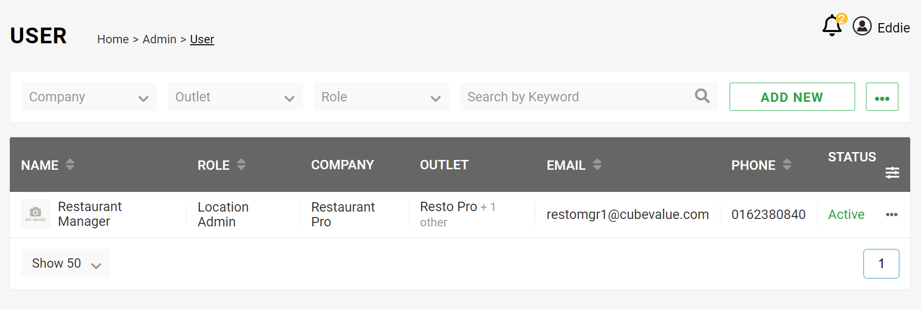
Task: Go to Home via the breadcrumb
Action: click(x=113, y=39)
